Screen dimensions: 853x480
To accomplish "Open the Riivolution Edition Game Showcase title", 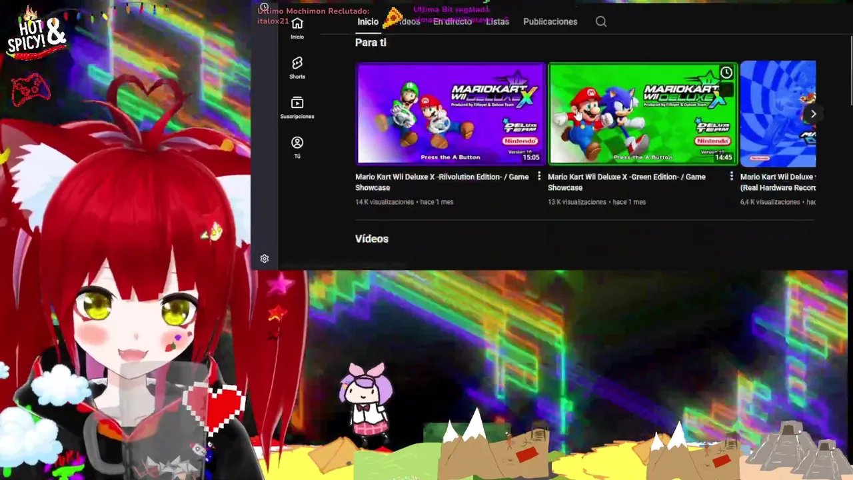I will 442,182.
